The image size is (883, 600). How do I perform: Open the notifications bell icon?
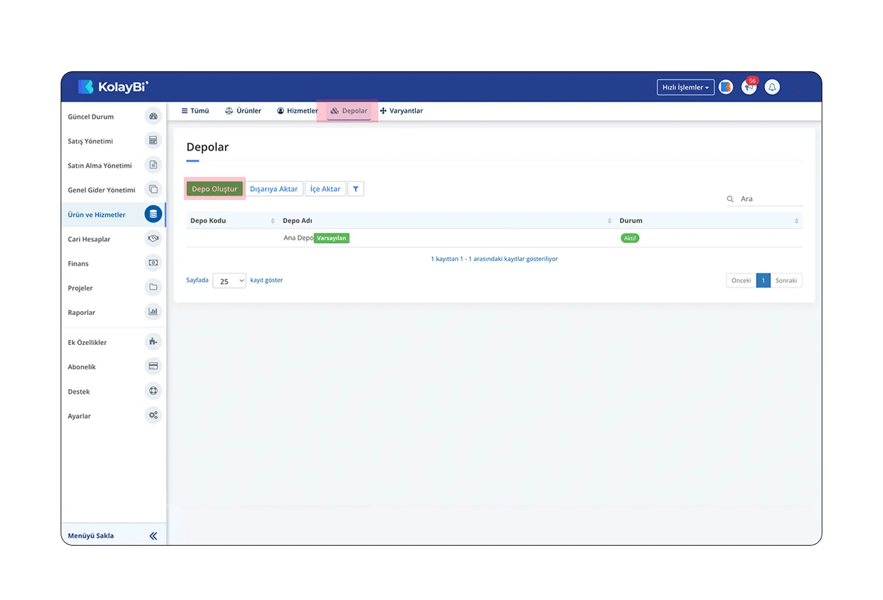pos(772,87)
